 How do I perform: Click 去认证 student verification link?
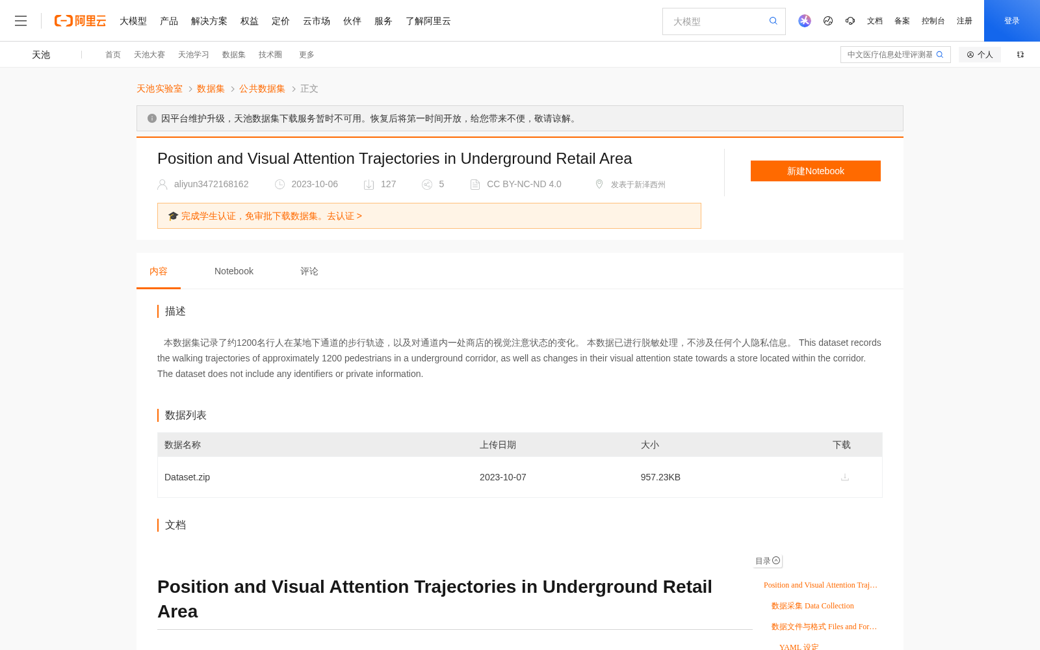tap(344, 216)
